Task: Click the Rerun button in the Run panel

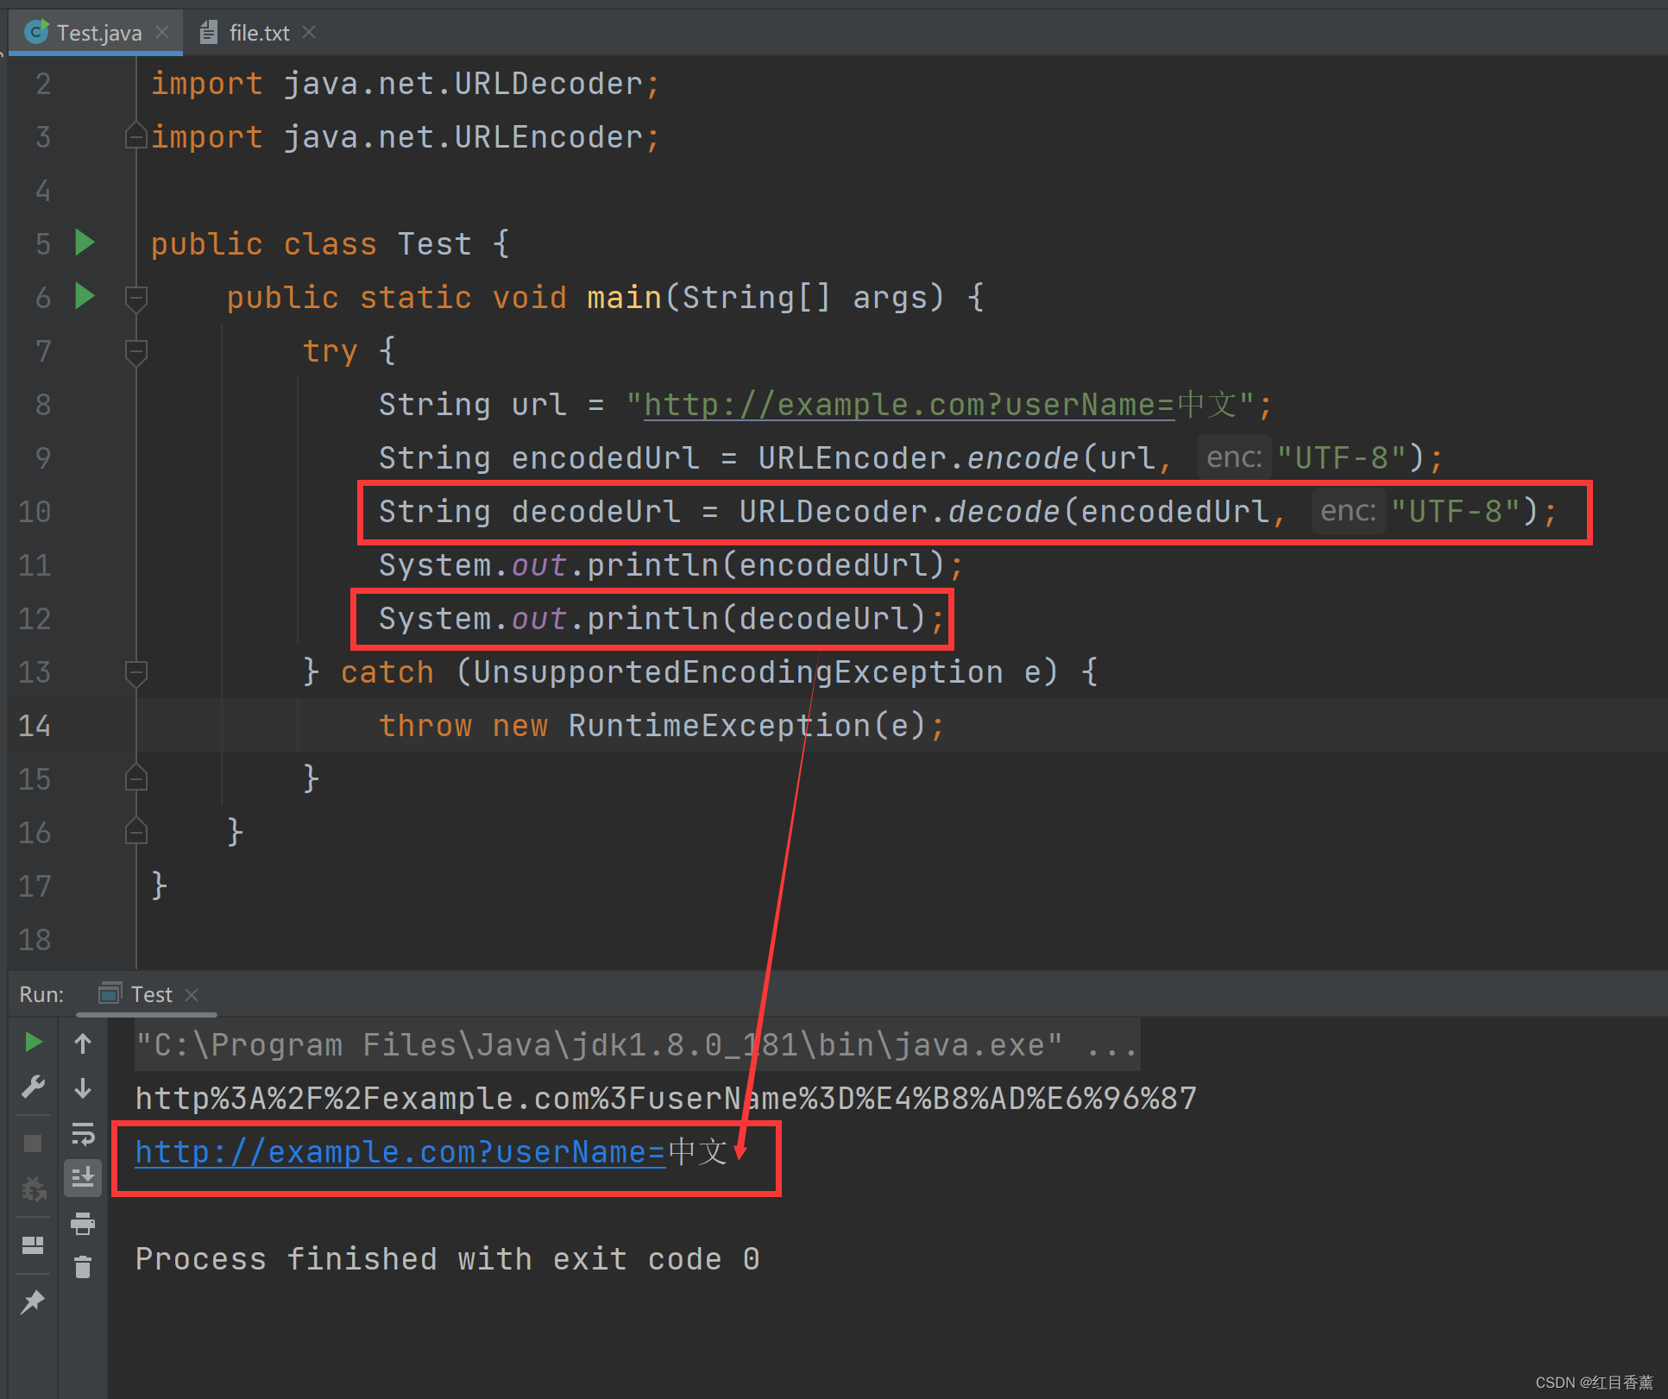Action: pyautogui.click(x=33, y=1043)
